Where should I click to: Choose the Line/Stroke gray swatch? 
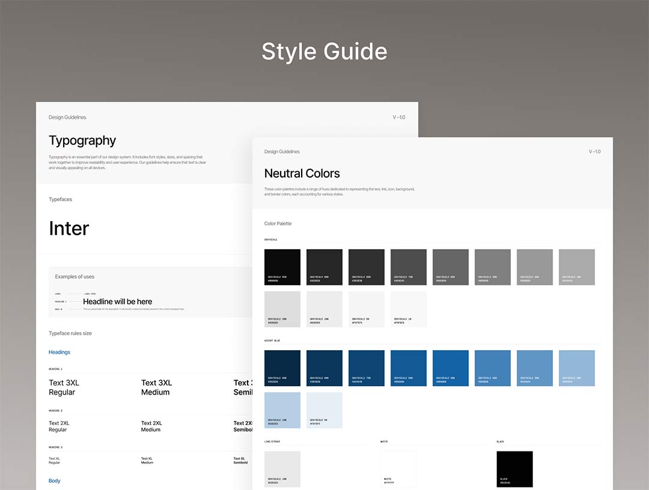point(282,469)
